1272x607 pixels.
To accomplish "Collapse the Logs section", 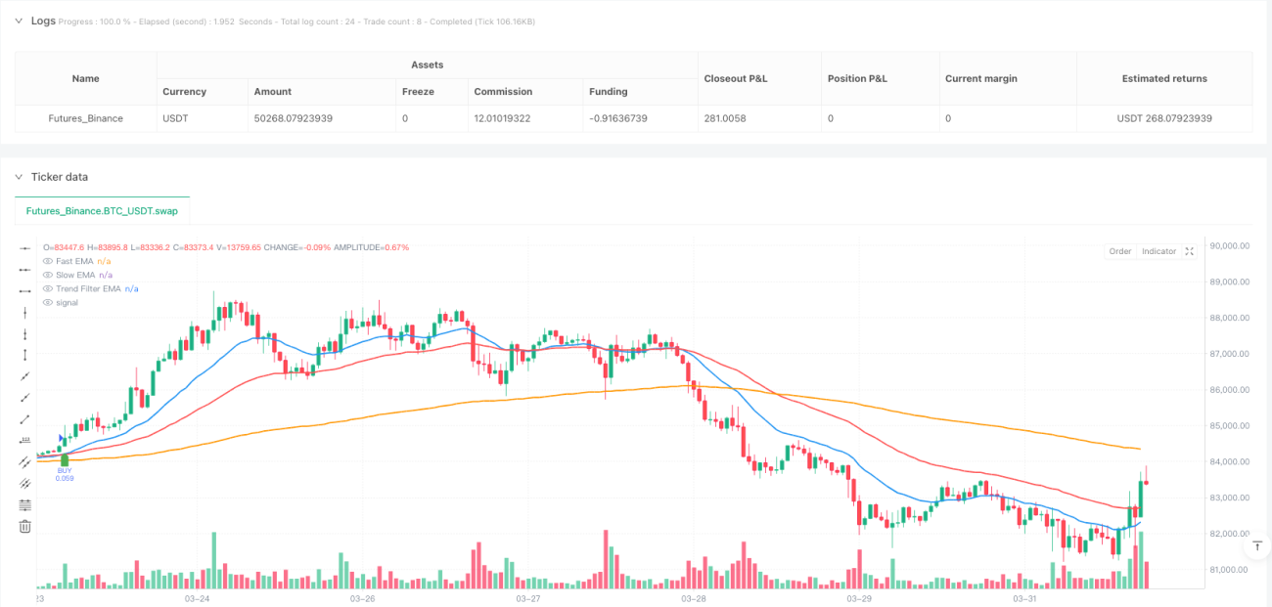I will click(19, 21).
